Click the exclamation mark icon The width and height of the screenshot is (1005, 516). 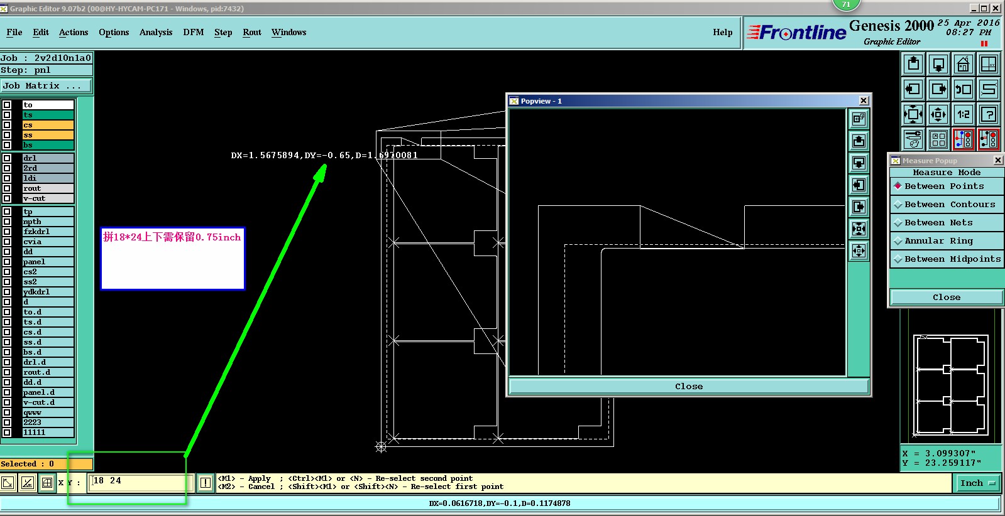(x=206, y=483)
